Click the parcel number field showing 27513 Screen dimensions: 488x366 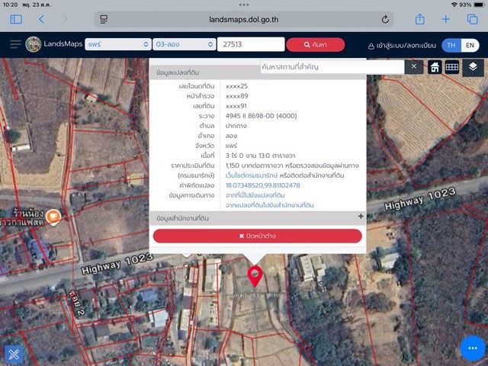click(249, 45)
